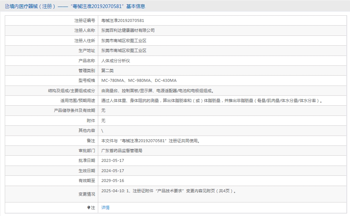Viewport: 350px width, 216px height.
Task: Click model spec MC-780MA、MC-980MA、DC-430MA
Action: coord(139,80)
